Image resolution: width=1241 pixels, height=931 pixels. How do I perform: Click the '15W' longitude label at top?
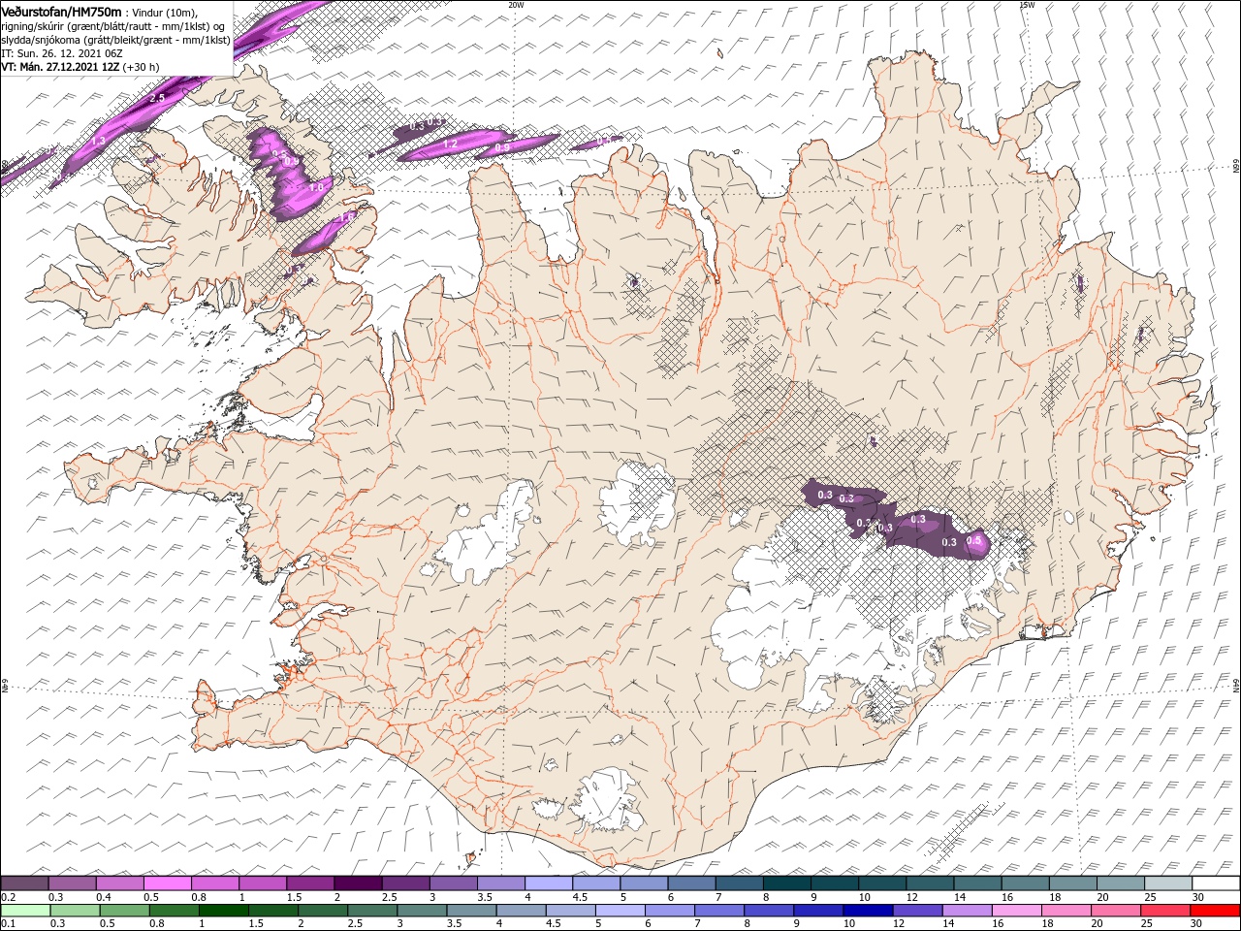[1027, 4]
